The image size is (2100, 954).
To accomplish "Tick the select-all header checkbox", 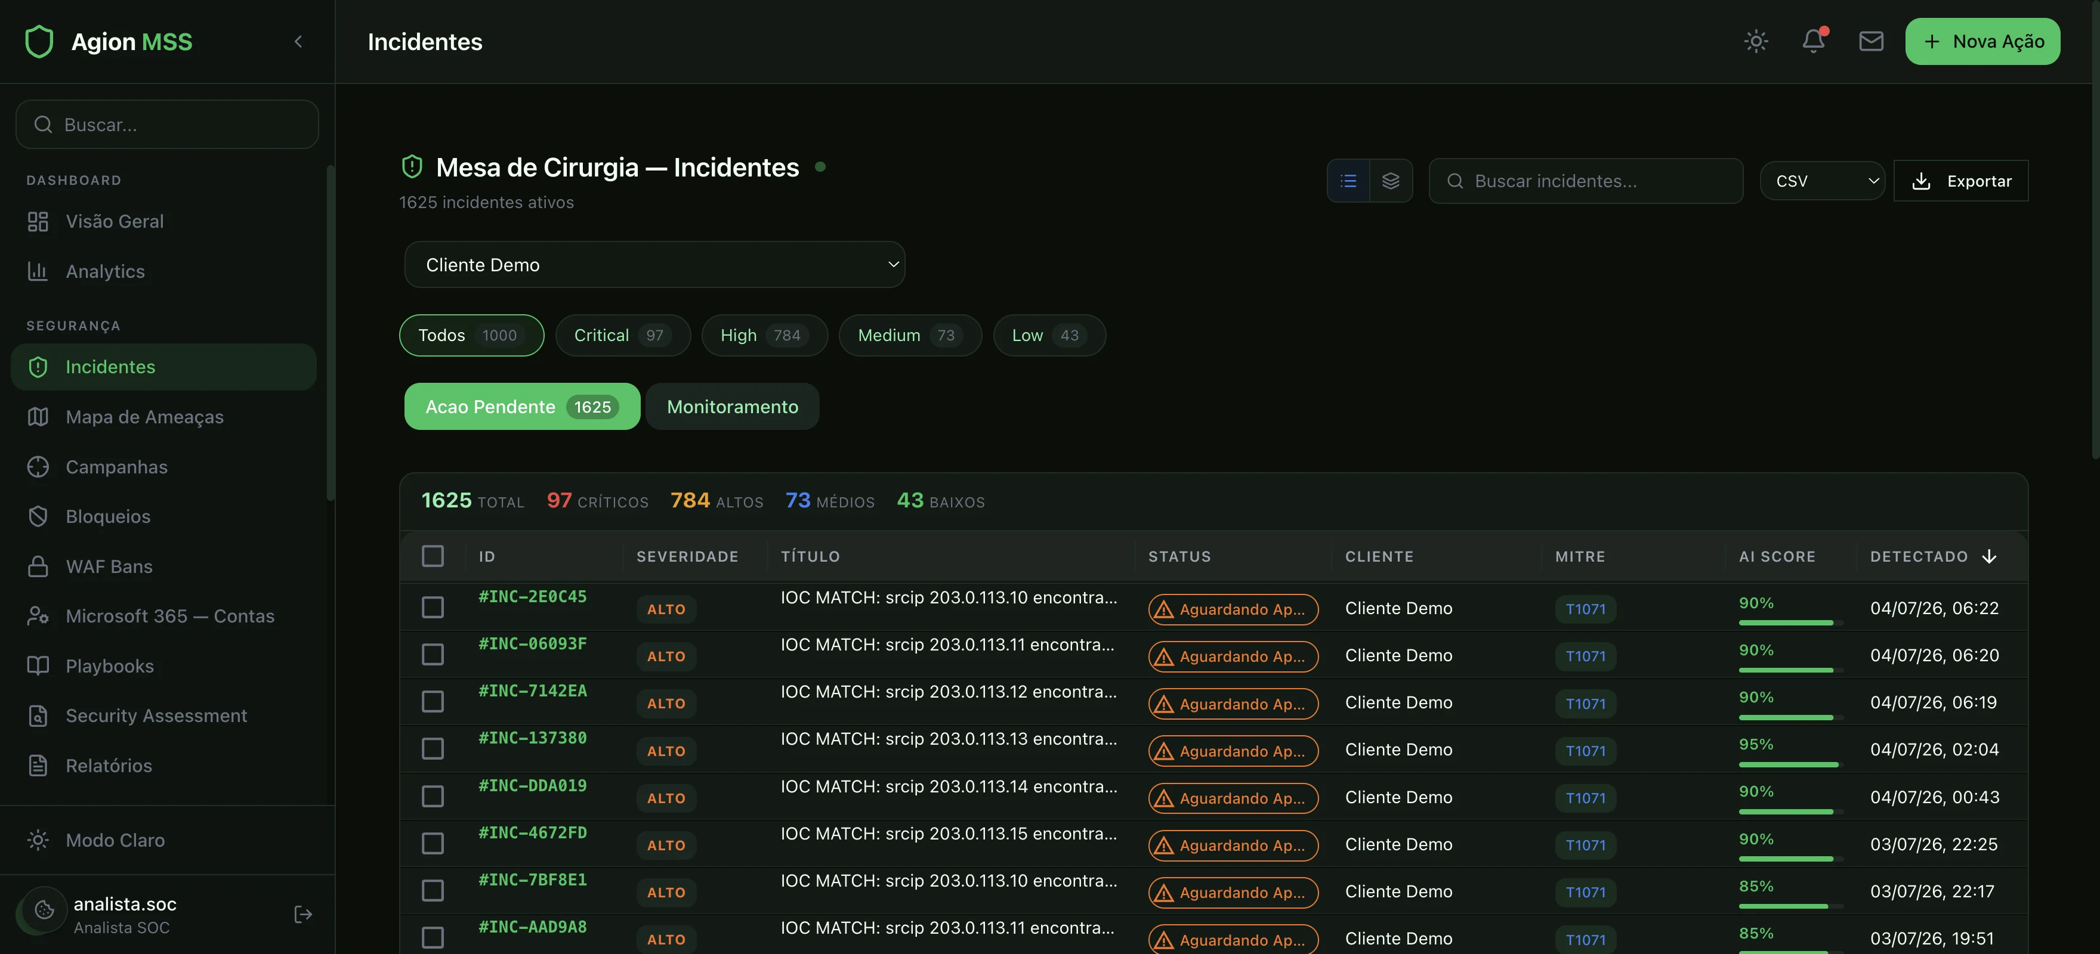I will 433,556.
